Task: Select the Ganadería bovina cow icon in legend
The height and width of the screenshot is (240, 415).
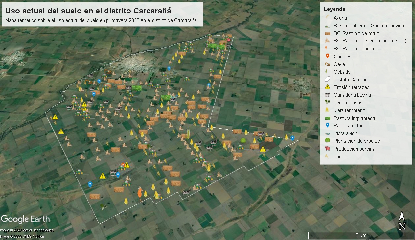Action: (x=327, y=95)
